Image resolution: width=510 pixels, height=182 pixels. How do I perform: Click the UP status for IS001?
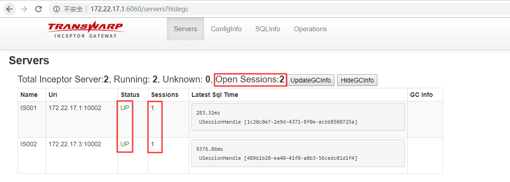[x=124, y=108]
